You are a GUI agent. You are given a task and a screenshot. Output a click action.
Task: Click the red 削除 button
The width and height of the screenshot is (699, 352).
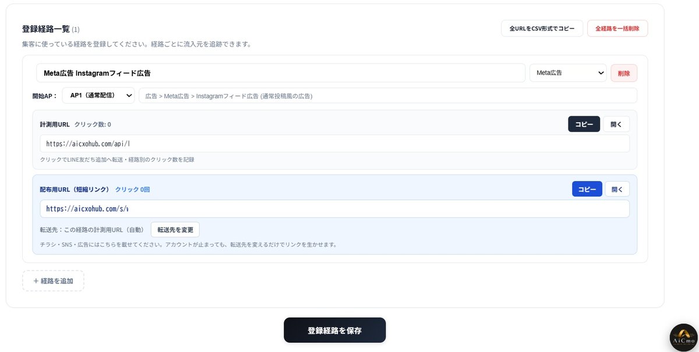click(624, 73)
